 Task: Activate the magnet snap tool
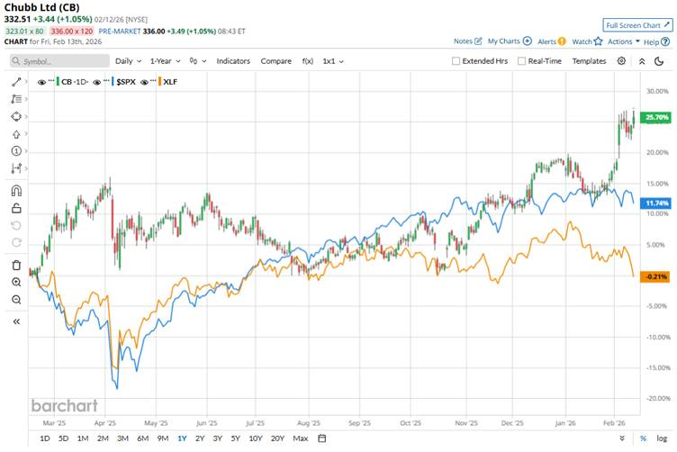(16, 190)
